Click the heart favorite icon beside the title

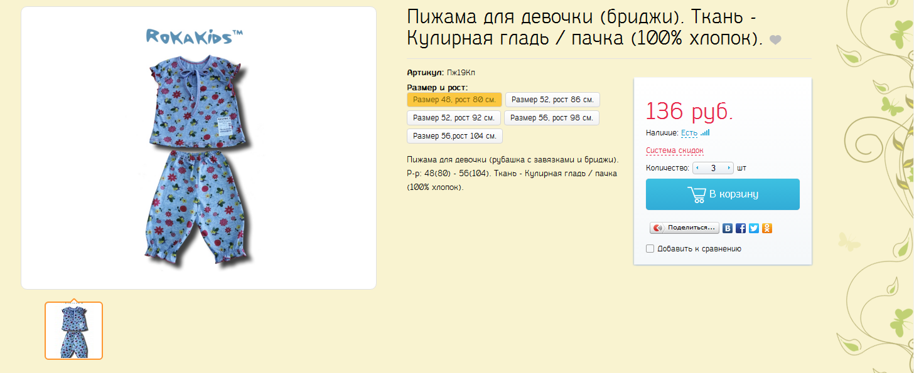coord(775,40)
